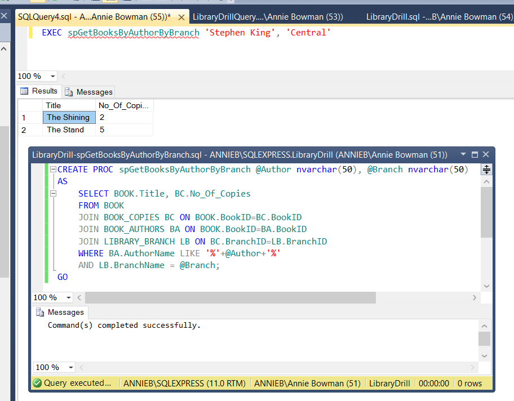Open the window position menu arrow

463,154
